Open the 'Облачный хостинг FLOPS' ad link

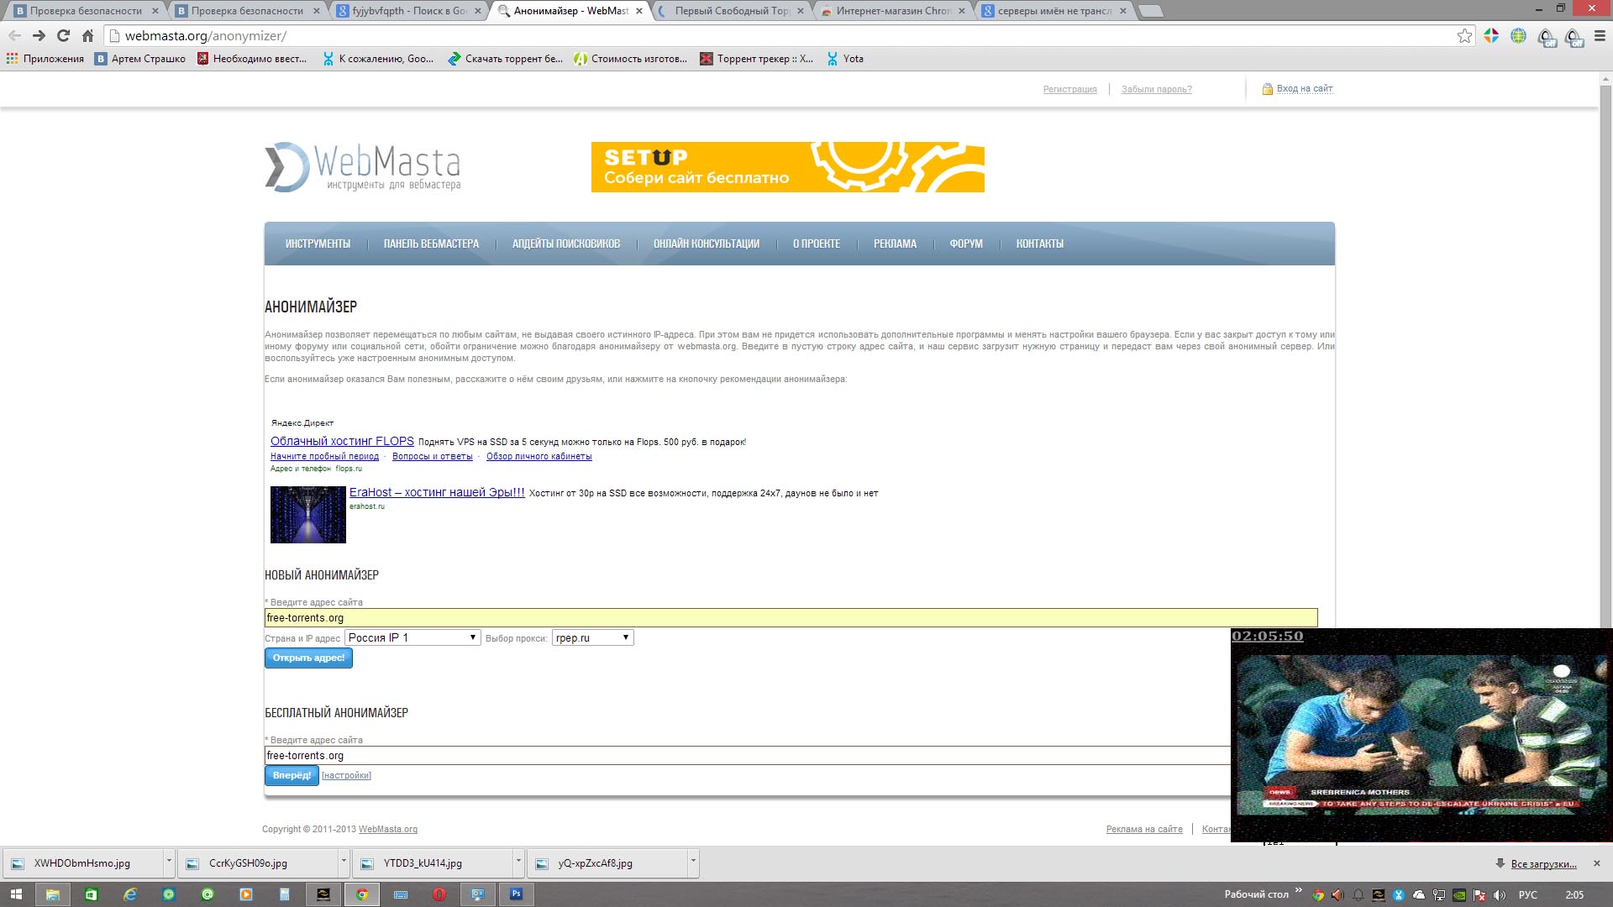(342, 441)
